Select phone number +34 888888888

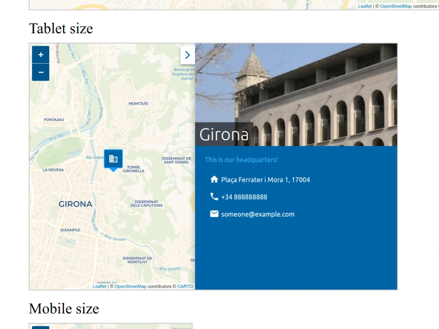244,197
